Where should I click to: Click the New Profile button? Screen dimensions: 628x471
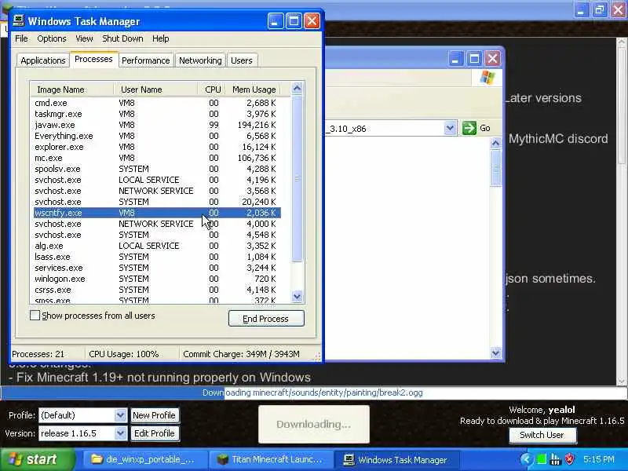(x=154, y=415)
